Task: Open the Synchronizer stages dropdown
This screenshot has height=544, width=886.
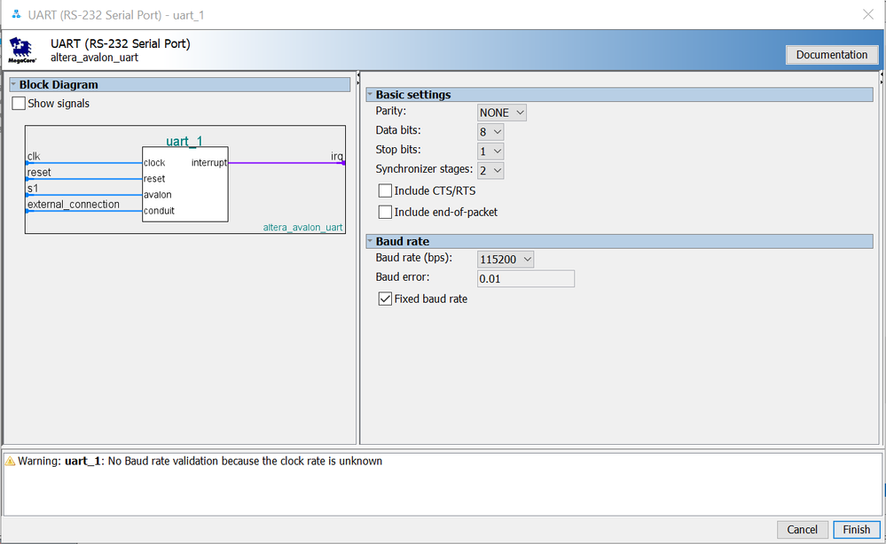Action: click(x=490, y=170)
